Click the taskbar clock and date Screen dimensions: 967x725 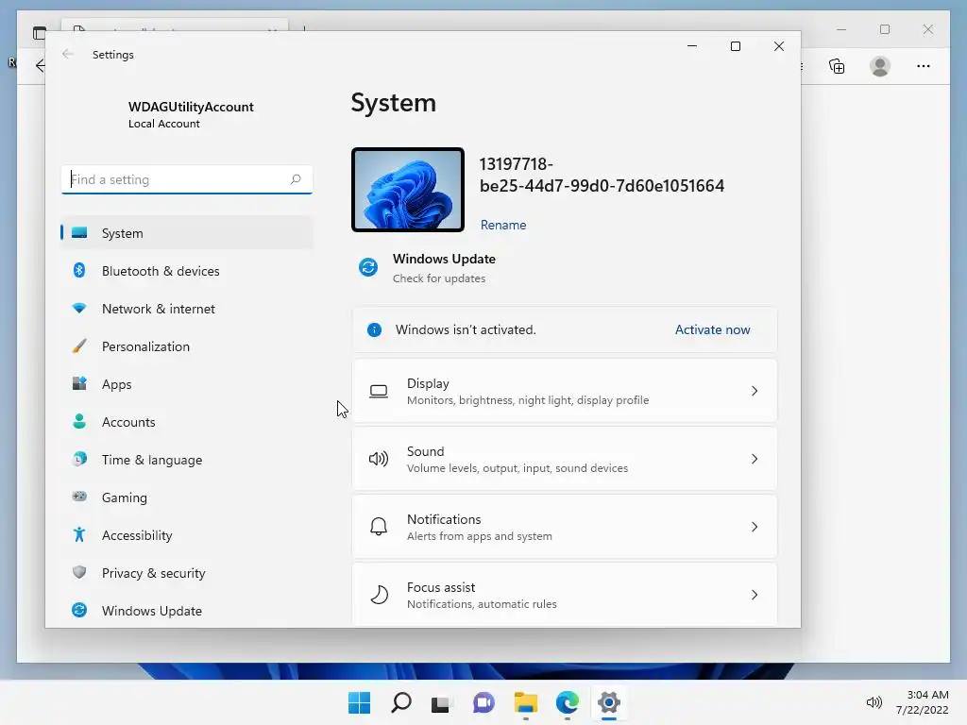923,702
